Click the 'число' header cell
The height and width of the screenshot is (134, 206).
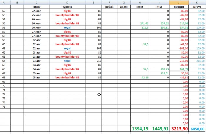[36, 7]
